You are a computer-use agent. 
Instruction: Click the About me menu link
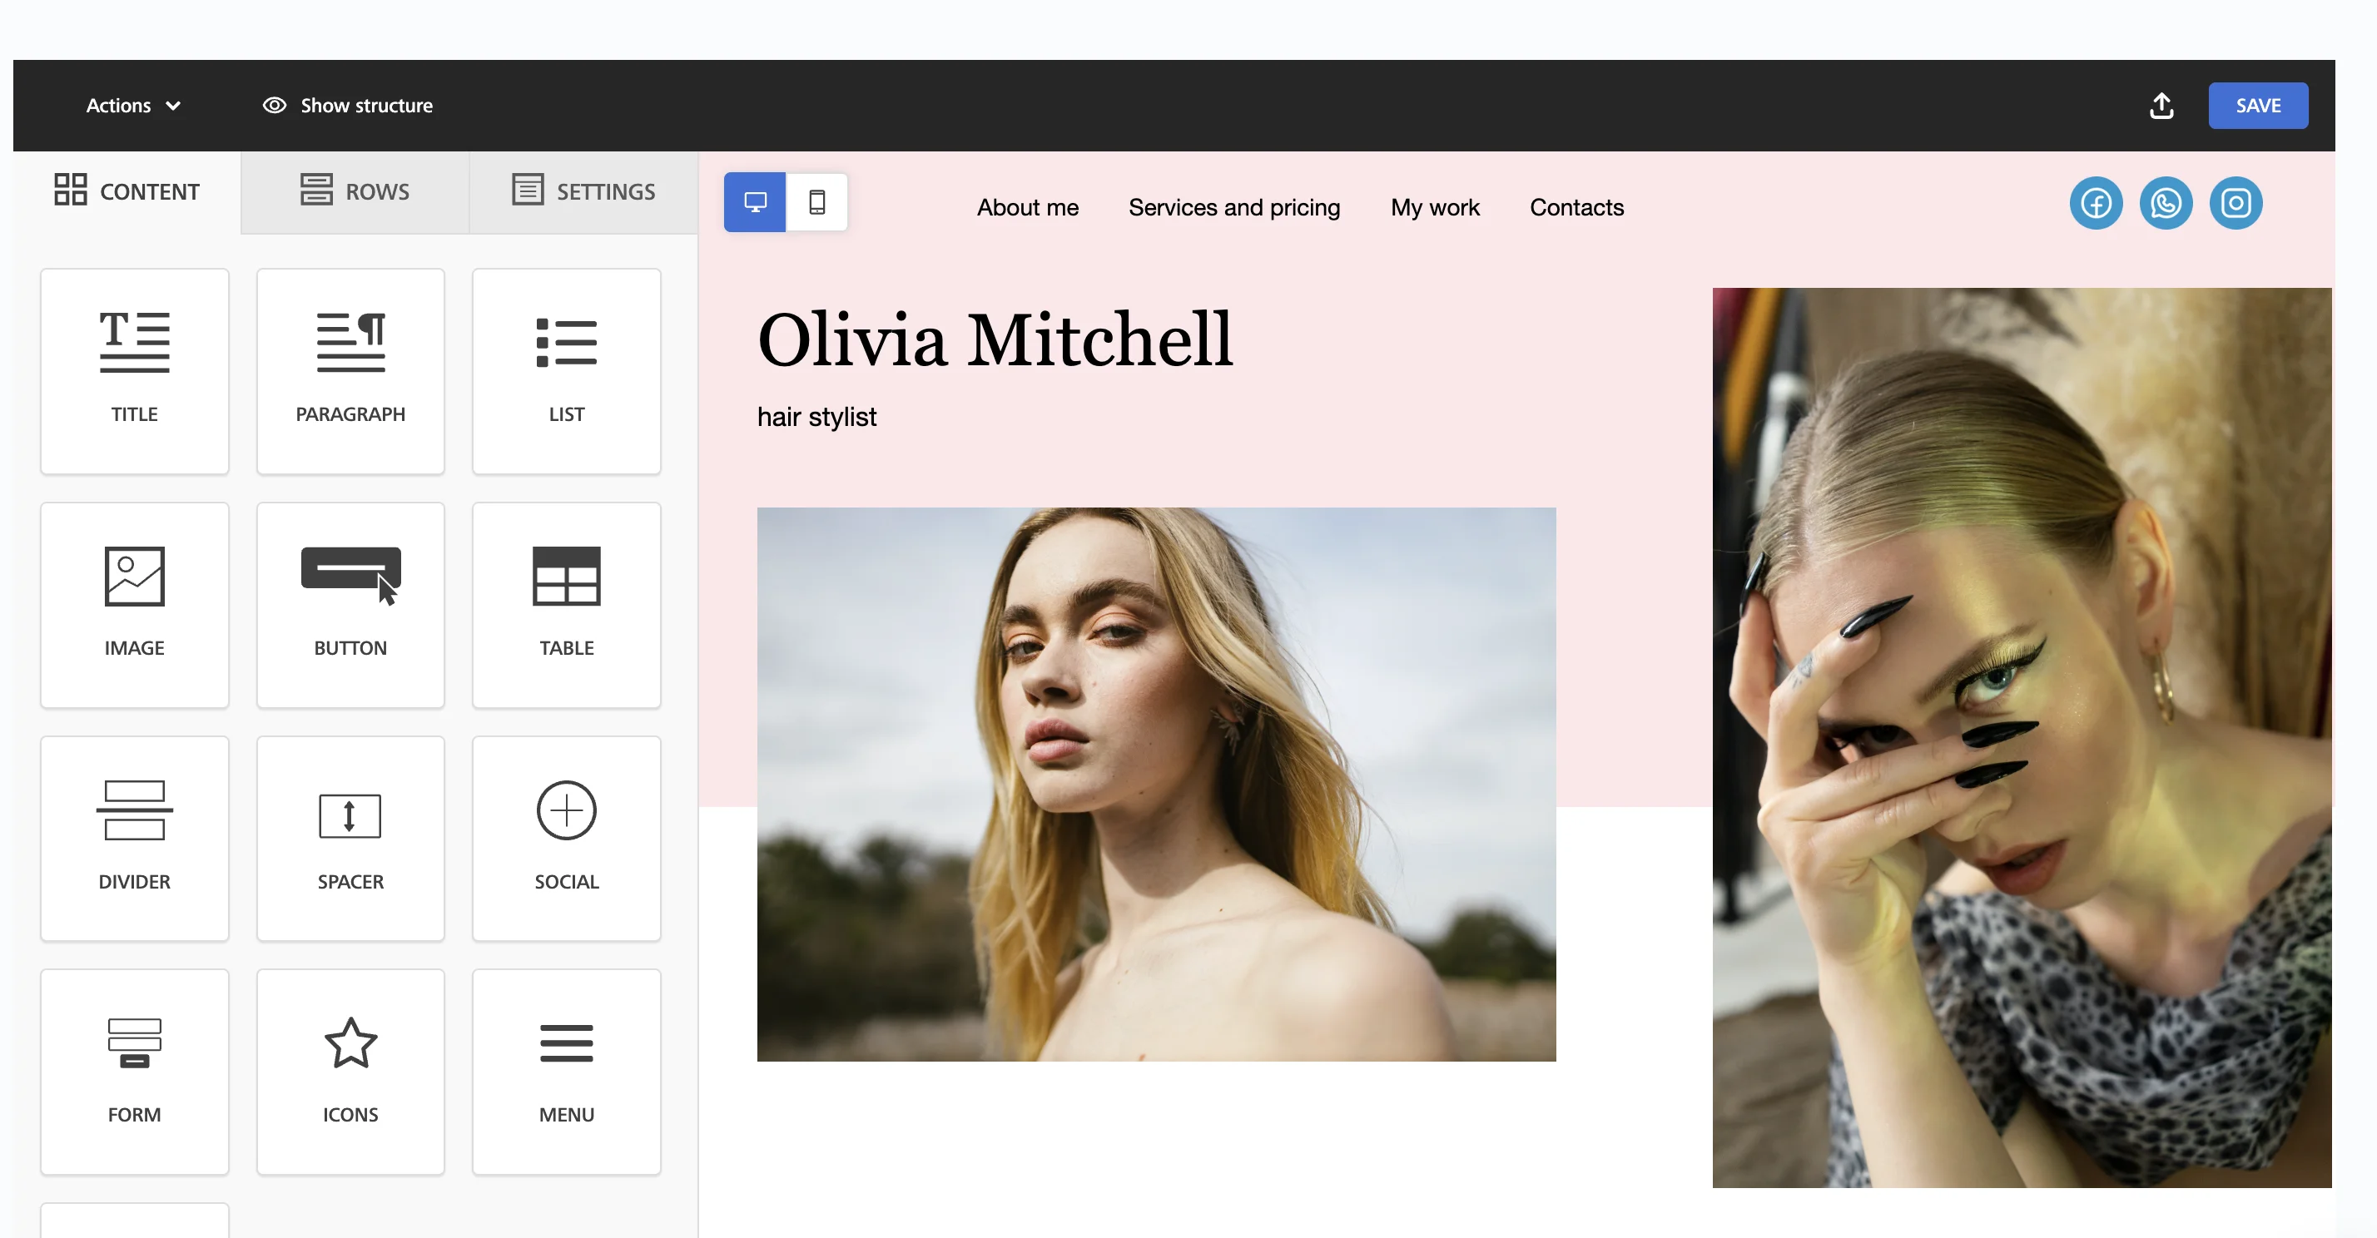tap(1027, 207)
